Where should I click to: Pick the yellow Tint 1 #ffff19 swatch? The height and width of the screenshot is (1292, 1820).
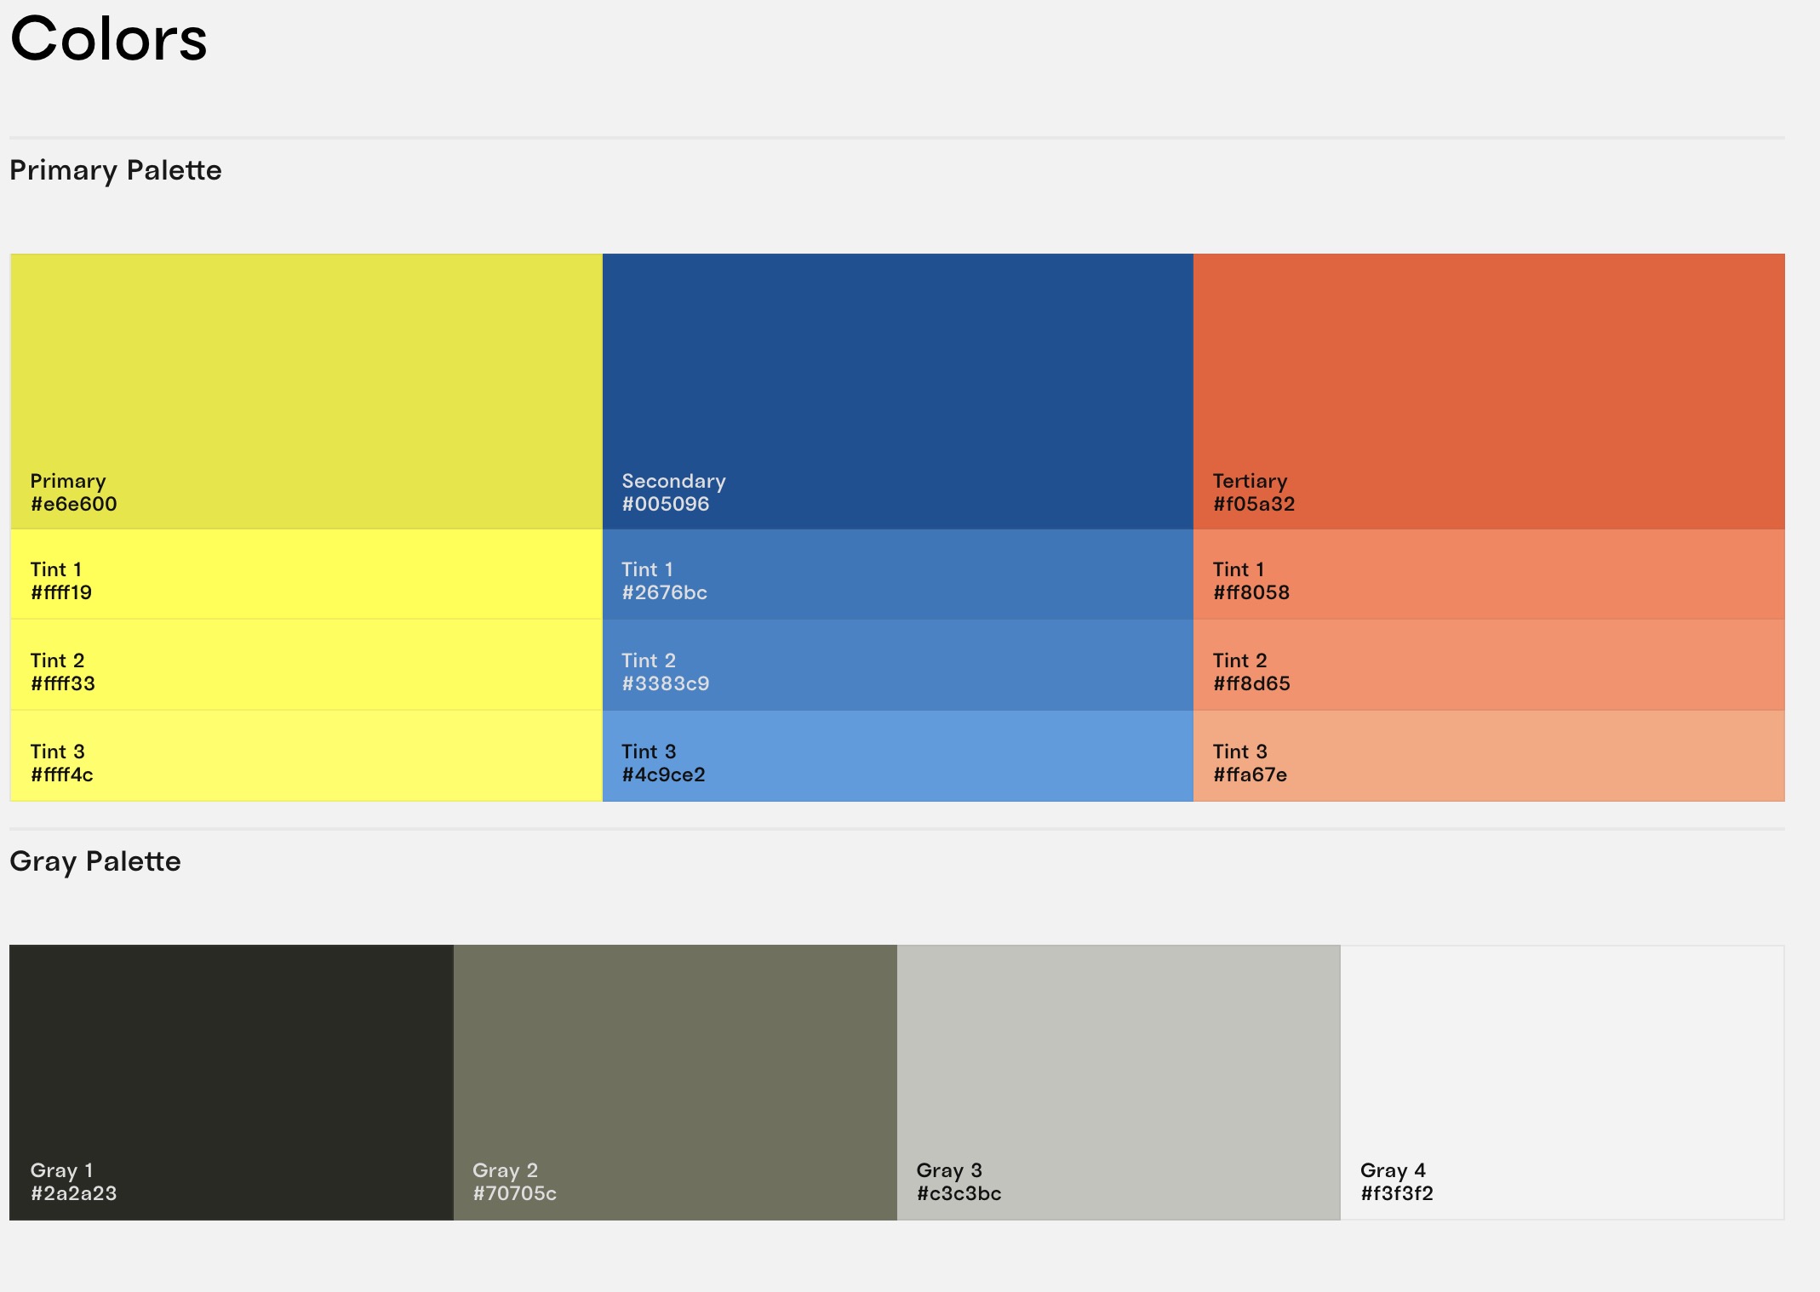306,575
